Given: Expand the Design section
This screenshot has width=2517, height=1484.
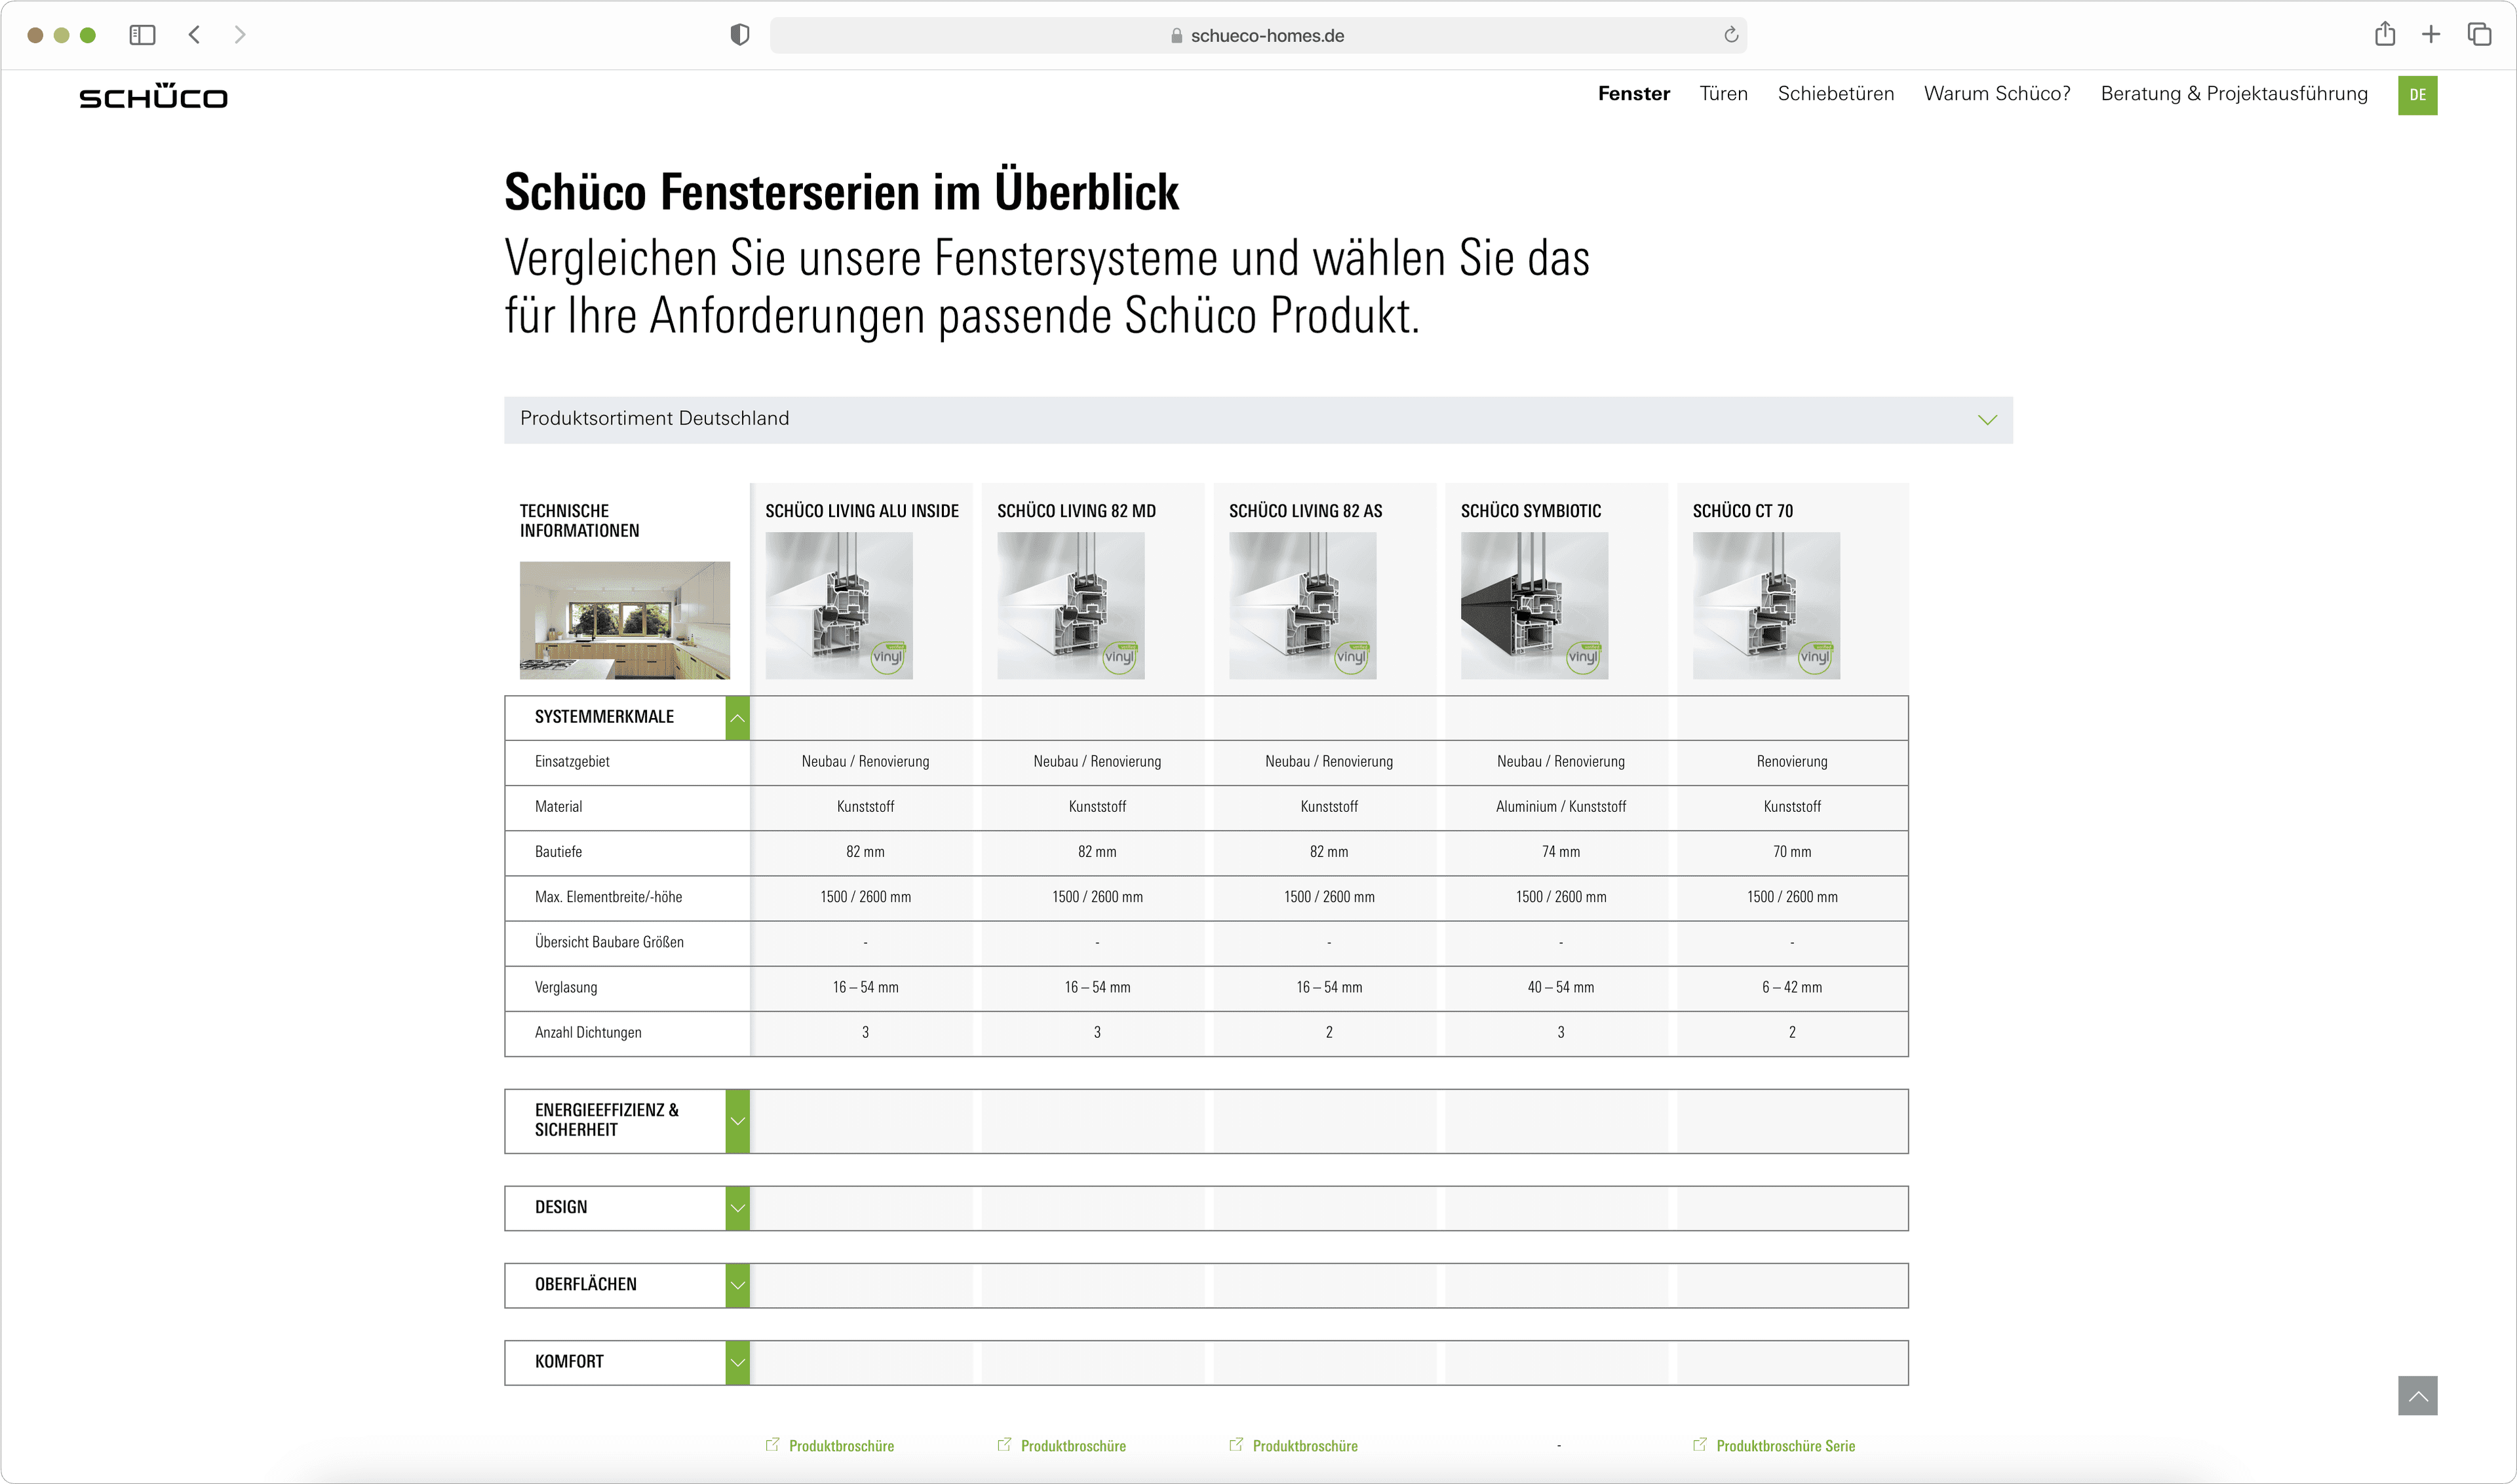Looking at the screenshot, I should 737,1208.
